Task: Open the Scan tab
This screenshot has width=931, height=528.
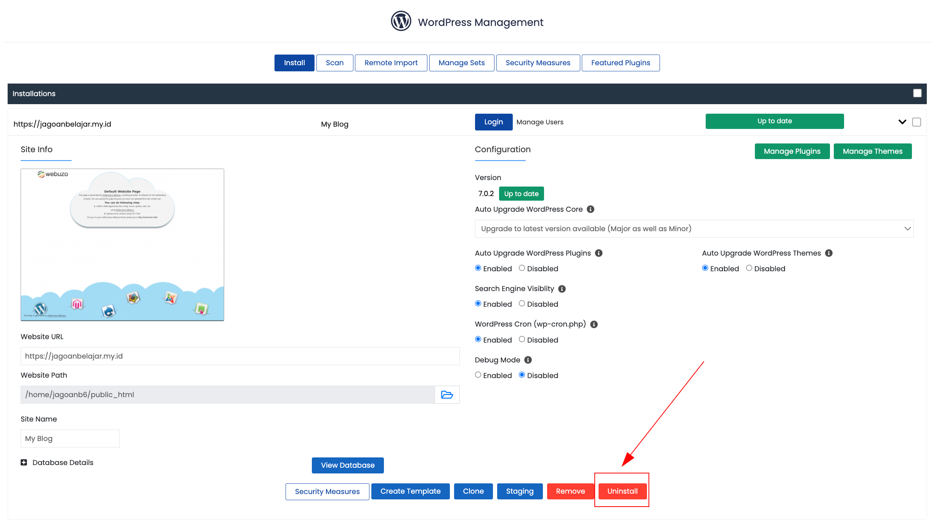Action: [x=335, y=63]
